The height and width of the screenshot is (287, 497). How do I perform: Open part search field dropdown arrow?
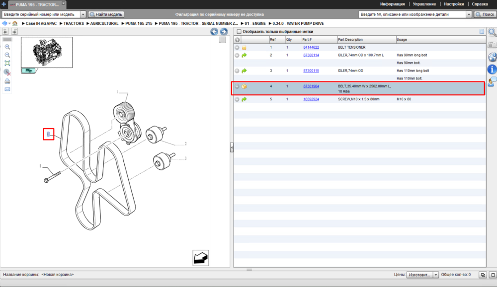click(469, 14)
